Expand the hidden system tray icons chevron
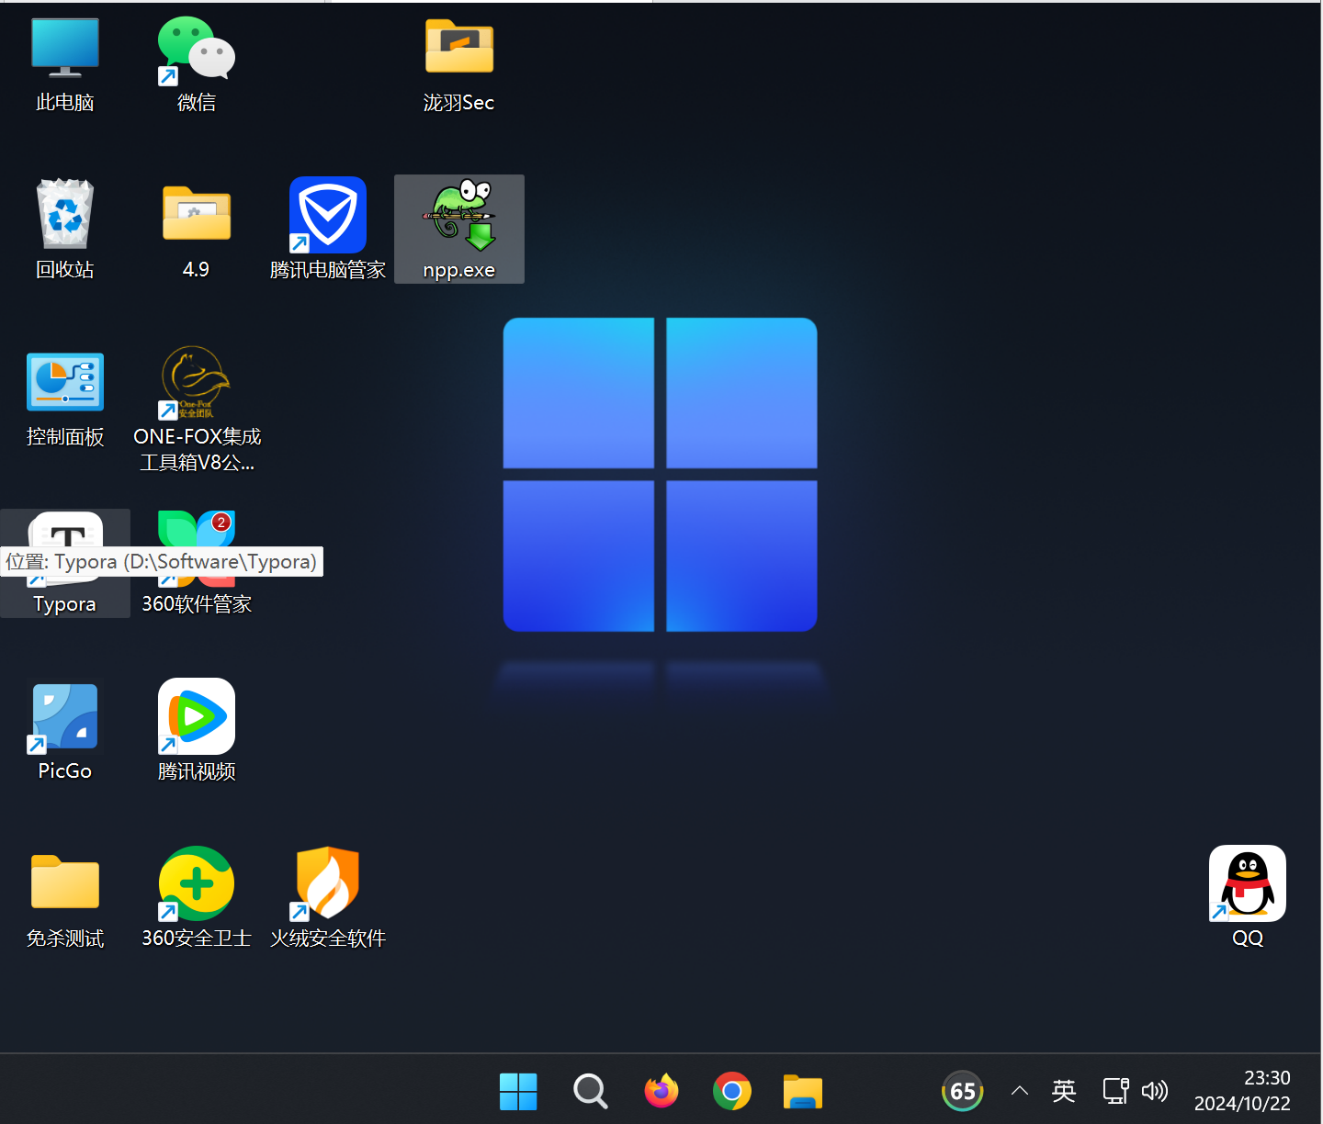Screen dimensions: 1323x1124 pyautogui.click(x=1019, y=1091)
